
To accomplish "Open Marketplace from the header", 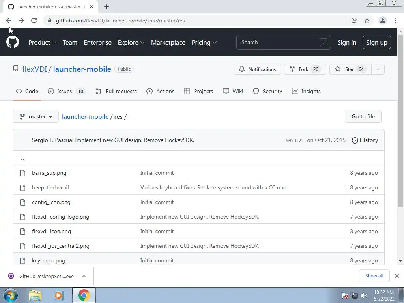I will click(x=168, y=43).
